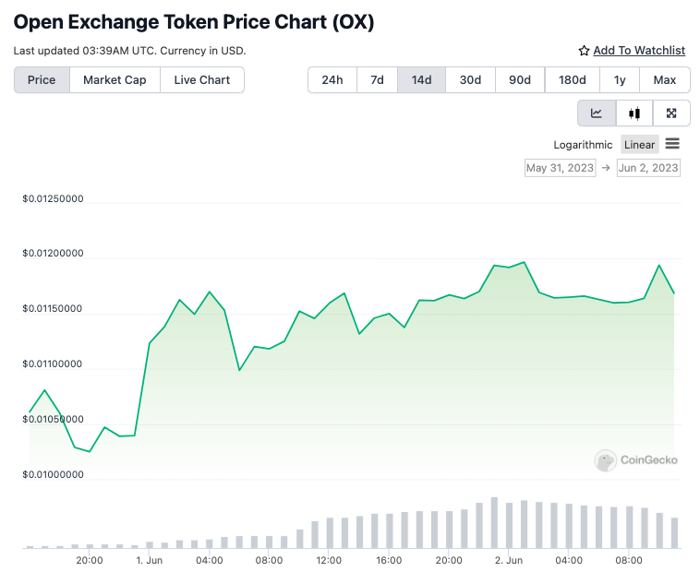
Task: Open start date field May 31, 2023
Action: point(560,168)
